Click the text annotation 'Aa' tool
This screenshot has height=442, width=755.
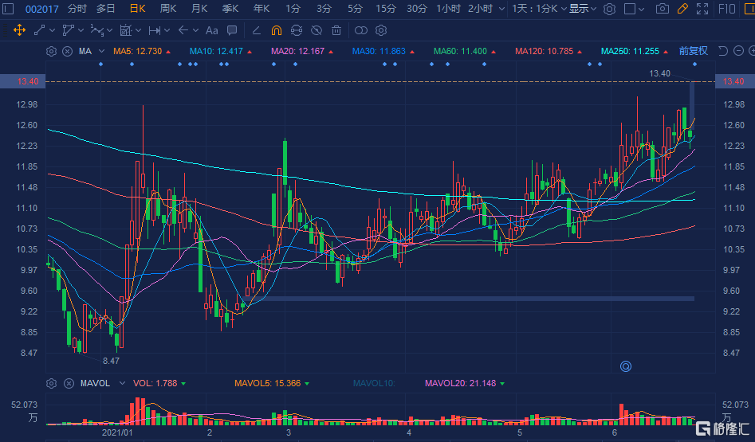coord(211,31)
